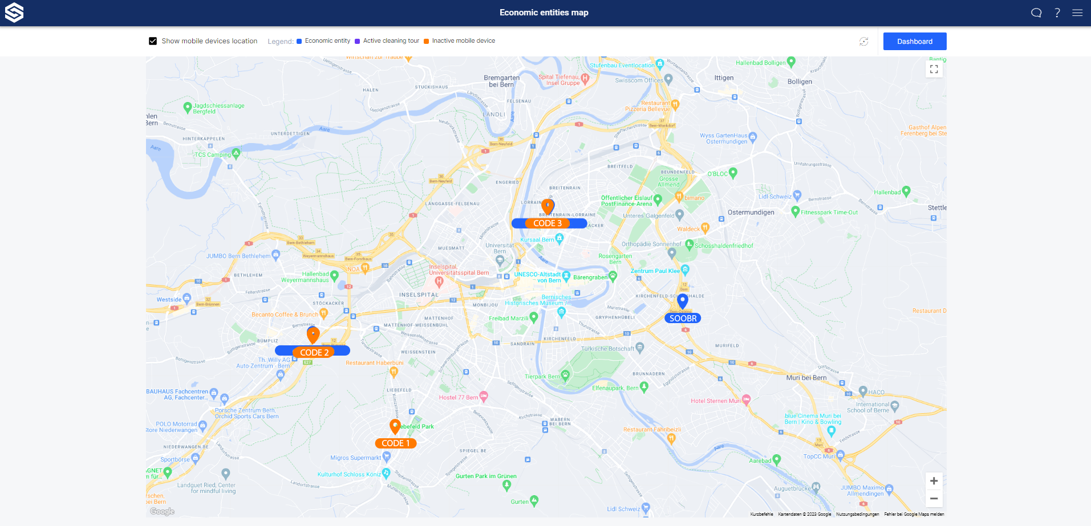Click Kursaal Bern map pin
Image resolution: width=1091 pixels, height=526 pixels.
(x=559, y=238)
